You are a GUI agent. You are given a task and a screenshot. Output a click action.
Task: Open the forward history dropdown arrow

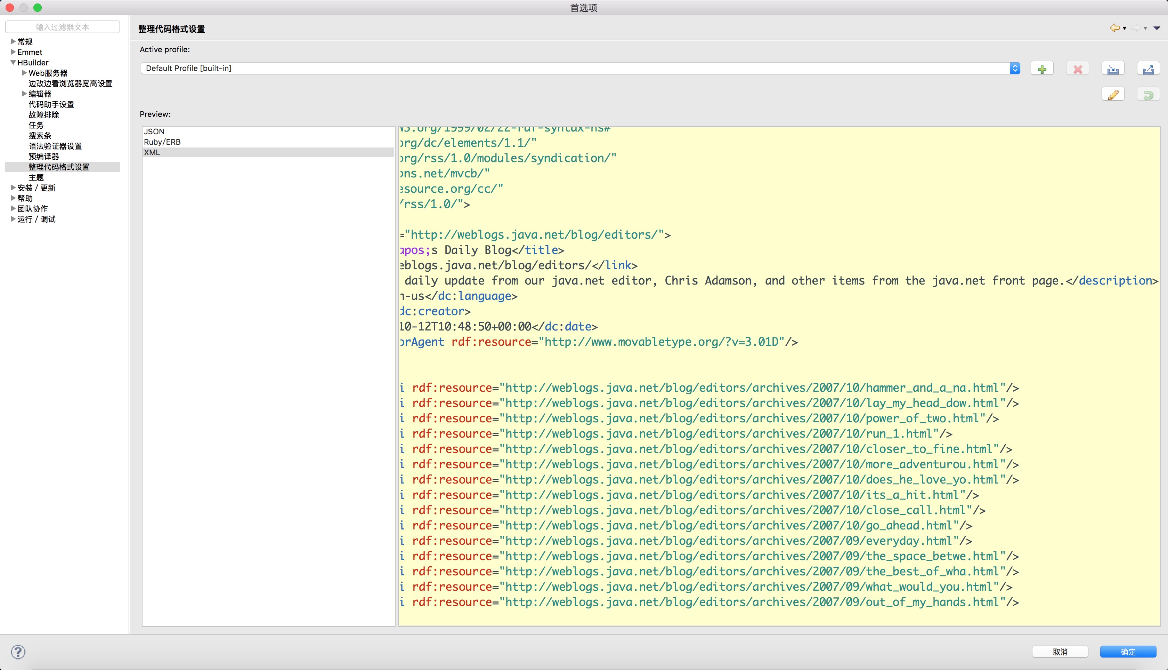[1145, 29]
